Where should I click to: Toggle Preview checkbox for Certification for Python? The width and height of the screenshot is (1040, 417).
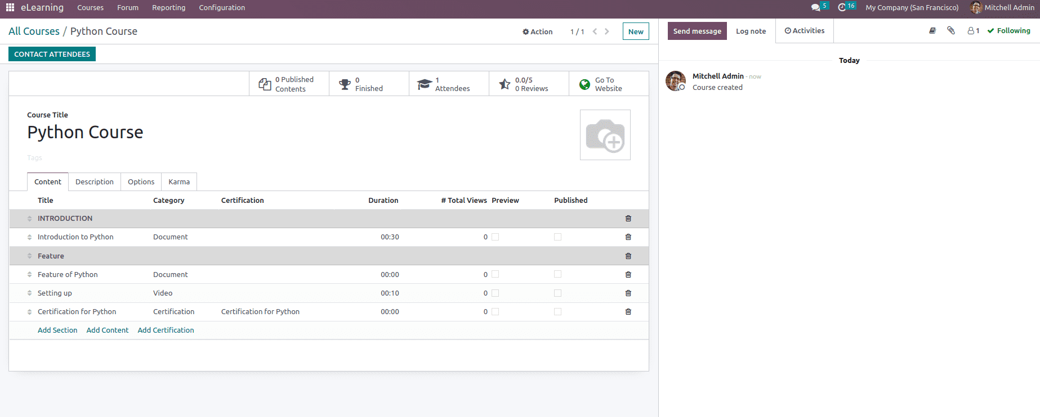point(496,312)
